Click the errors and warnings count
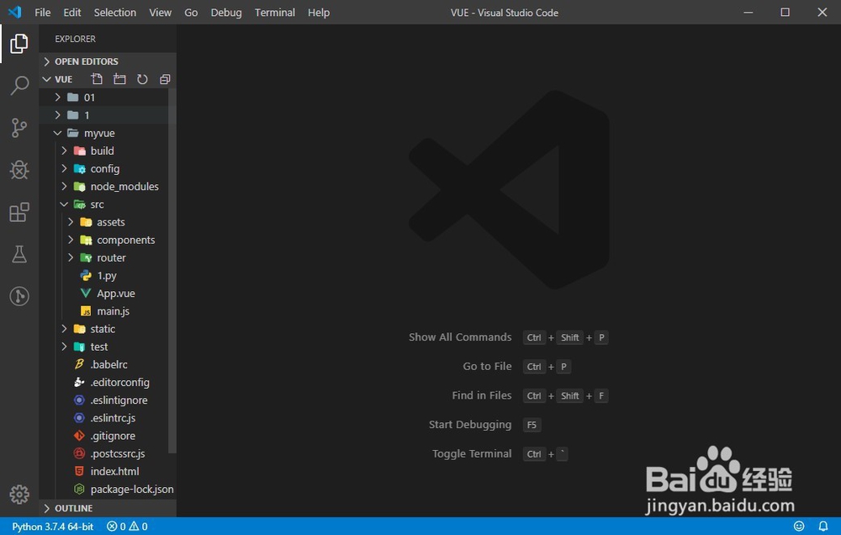This screenshot has height=535, width=841. point(127,527)
